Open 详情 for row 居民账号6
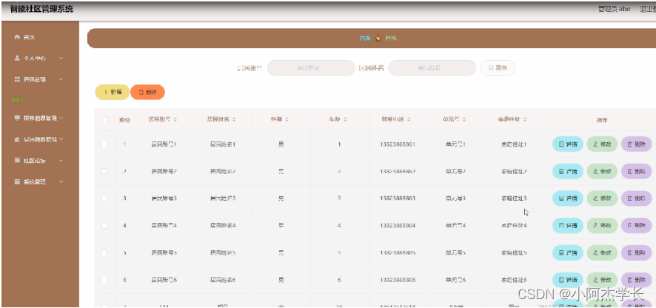Image resolution: width=656 pixels, height=308 pixels. [x=568, y=280]
